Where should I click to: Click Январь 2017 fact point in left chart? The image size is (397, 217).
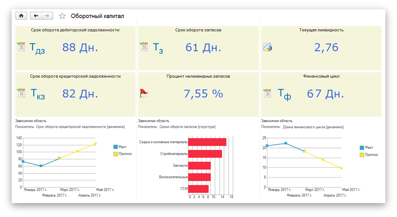pyautogui.click(x=23, y=162)
